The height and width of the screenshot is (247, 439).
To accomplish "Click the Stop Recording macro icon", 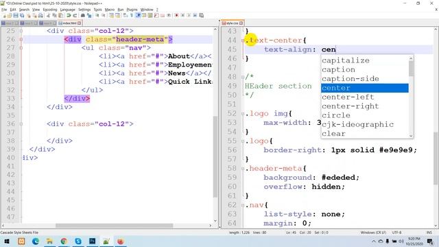I will point(182,15).
